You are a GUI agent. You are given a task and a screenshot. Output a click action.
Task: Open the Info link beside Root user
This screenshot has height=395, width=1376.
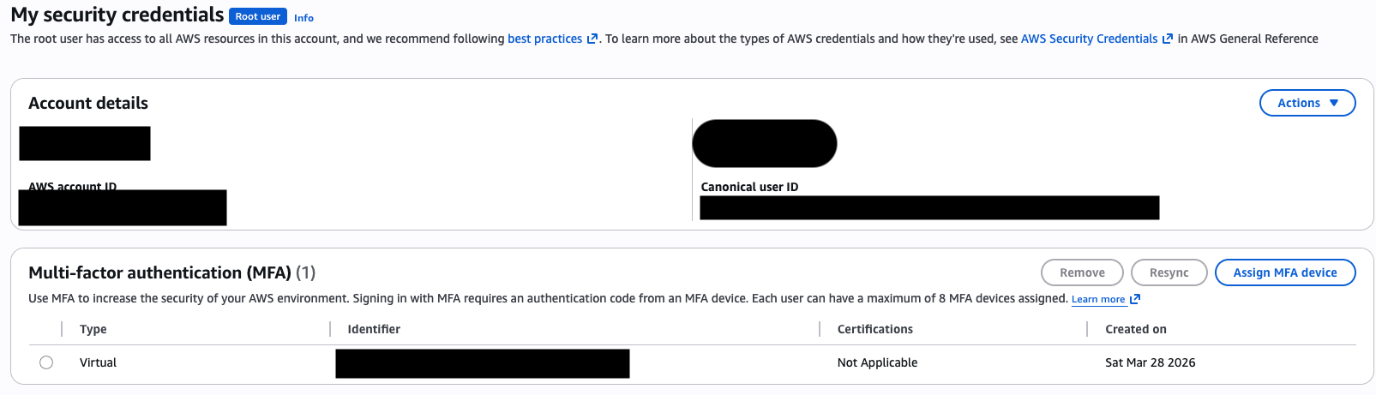click(x=303, y=18)
